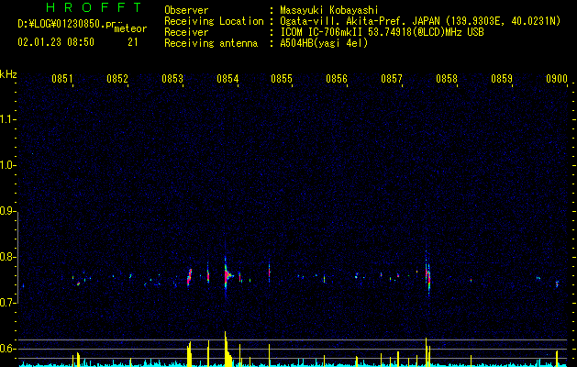Click the 0.9 kHz axis label
The image size is (577, 367).
(7, 211)
